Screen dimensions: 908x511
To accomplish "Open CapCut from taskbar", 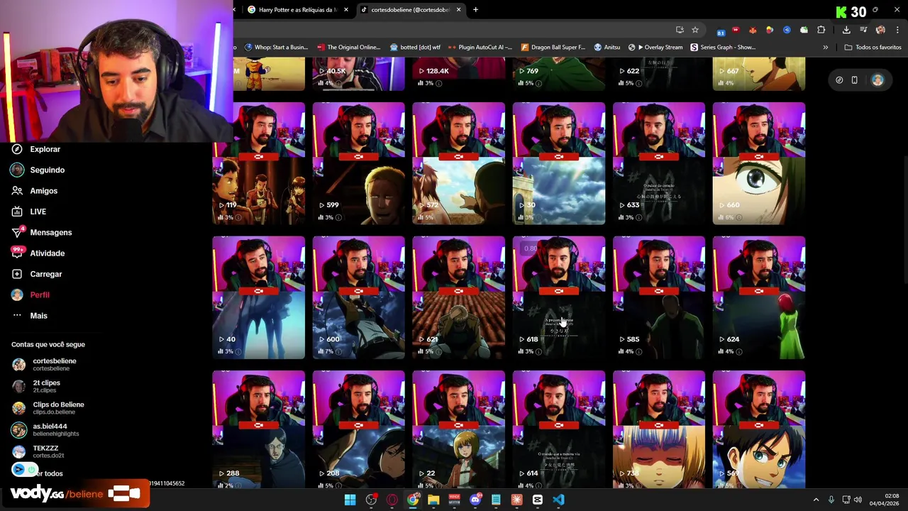I will point(538,500).
